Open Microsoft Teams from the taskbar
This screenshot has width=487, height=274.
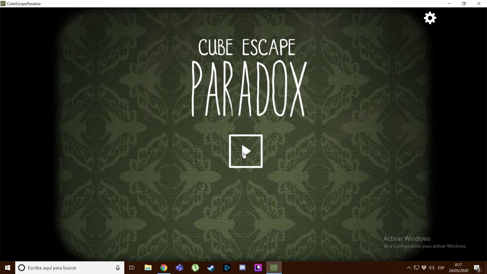[180, 268]
